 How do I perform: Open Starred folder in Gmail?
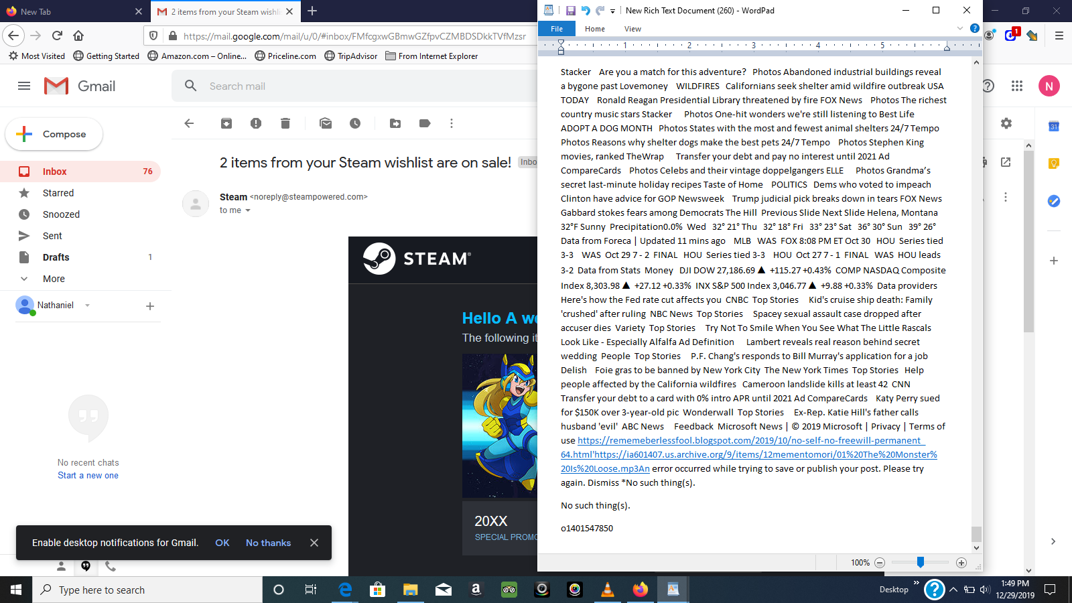[x=80, y=193]
